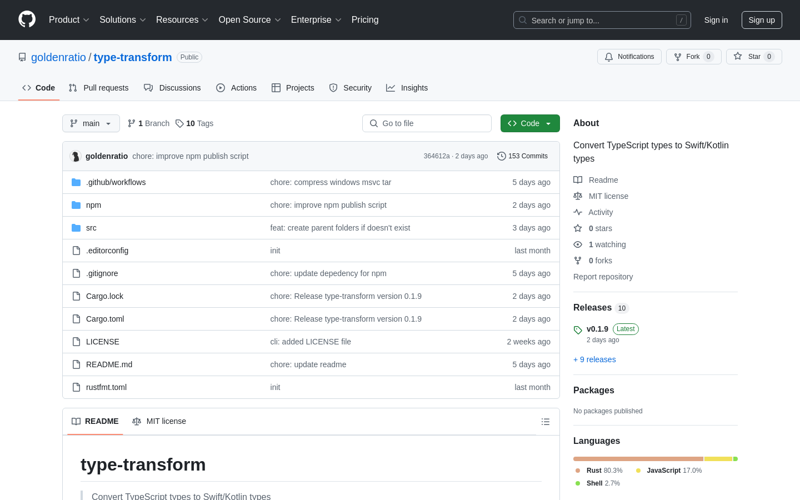This screenshot has width=800, height=500.
Task: Click the .github/workflows folder icon
Action: [76, 182]
